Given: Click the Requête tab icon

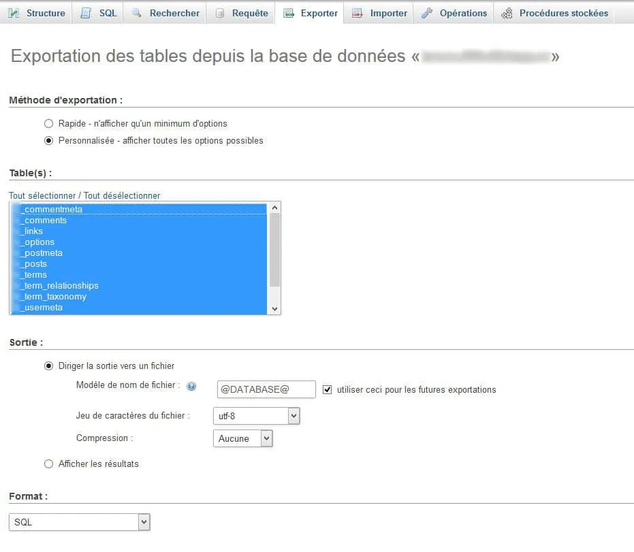Looking at the screenshot, I should (220, 14).
